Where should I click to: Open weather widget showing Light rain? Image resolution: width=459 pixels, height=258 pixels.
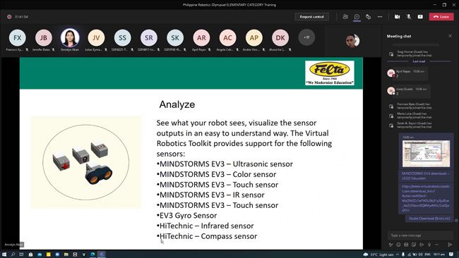tap(378, 254)
